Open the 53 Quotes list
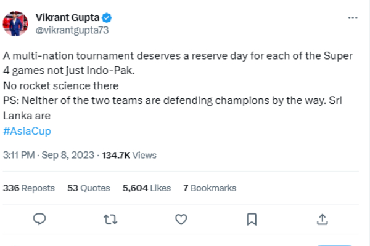This screenshot has width=370, height=246. (88, 188)
